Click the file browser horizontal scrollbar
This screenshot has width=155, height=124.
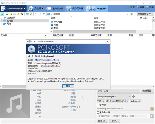coord(94,31)
